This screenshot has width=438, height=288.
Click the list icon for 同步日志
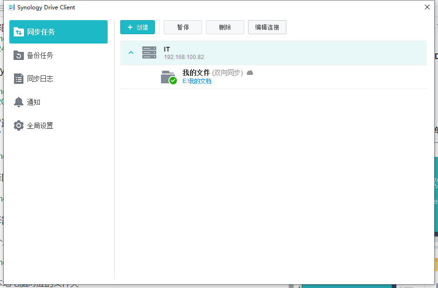click(x=19, y=79)
